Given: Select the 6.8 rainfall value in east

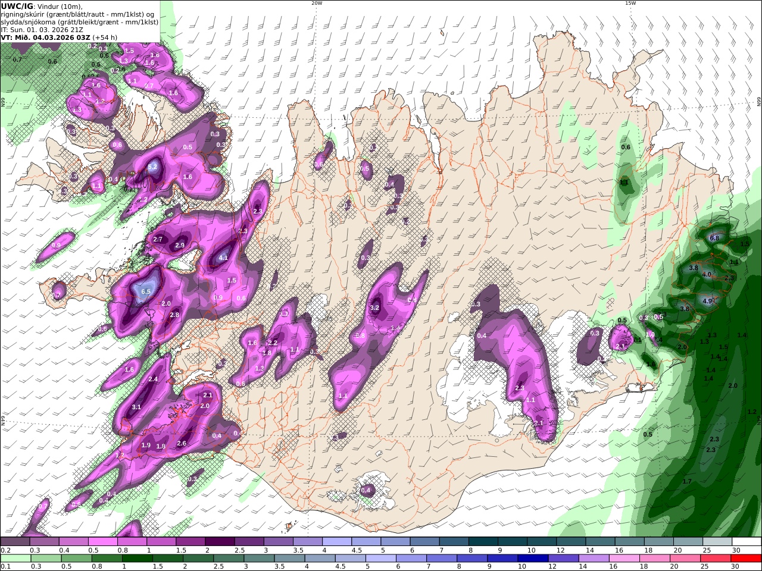Looking at the screenshot, I should pos(715,238).
